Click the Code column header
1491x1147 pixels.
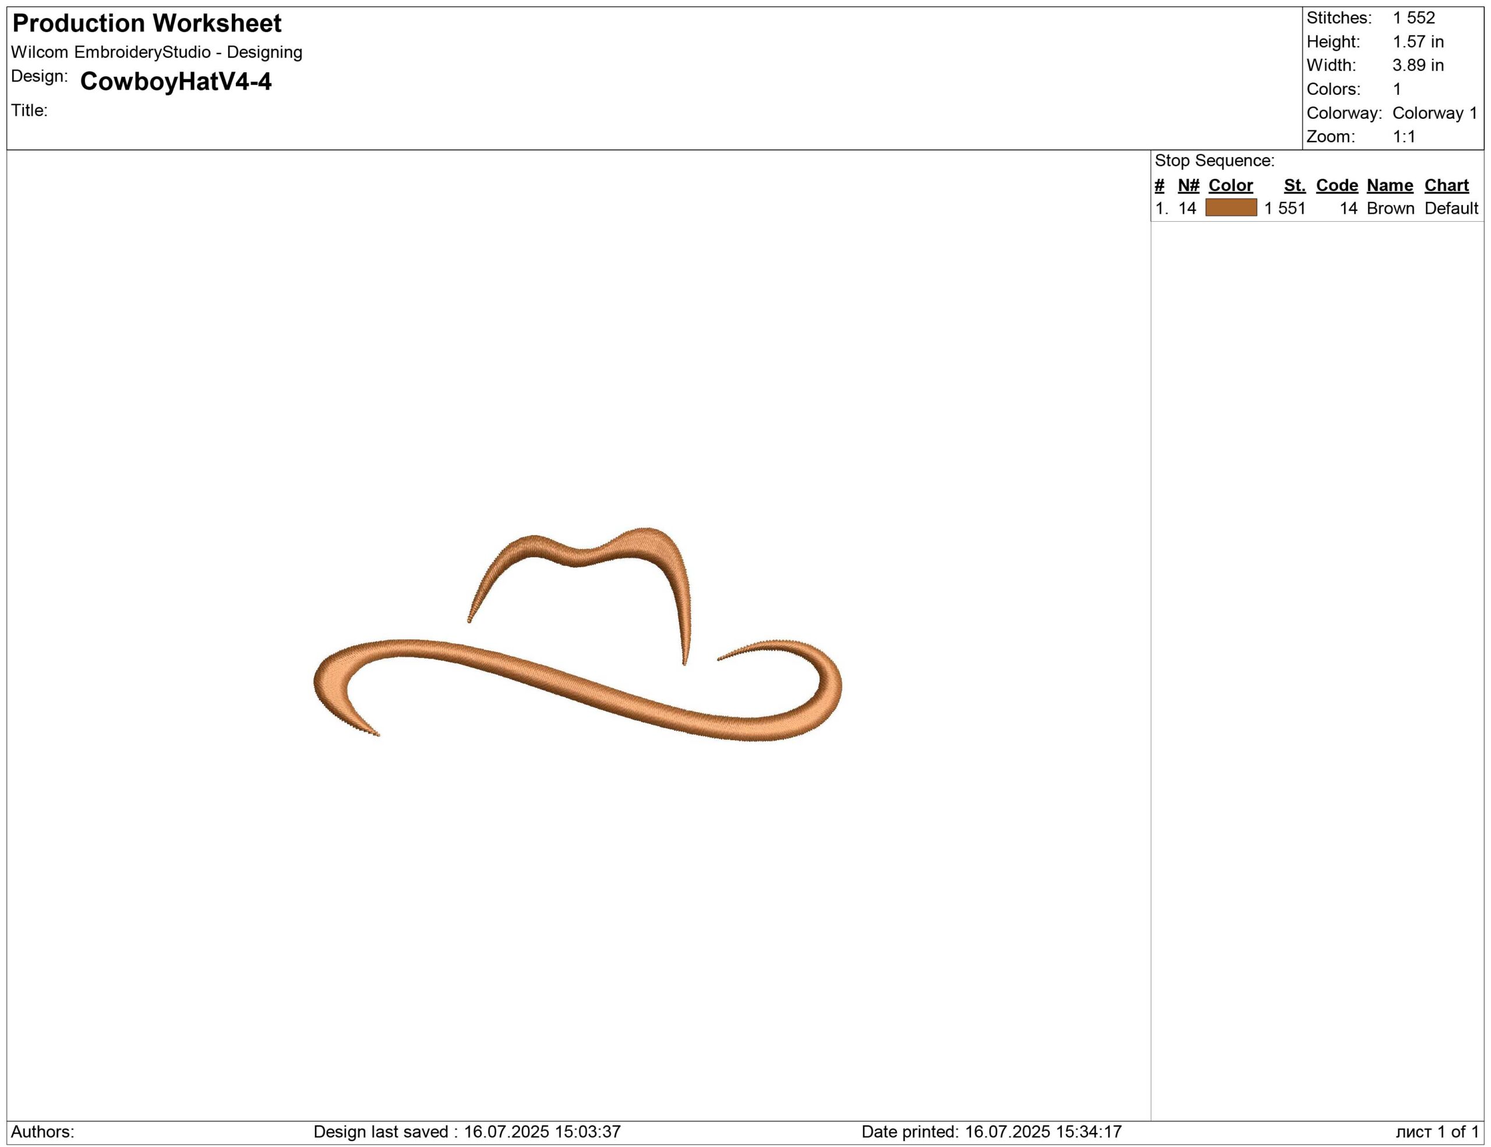(1337, 186)
